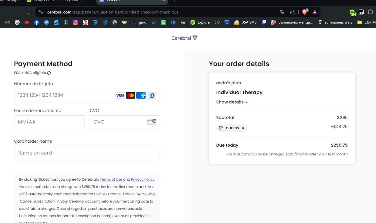The width and height of the screenshot is (376, 223).
Task: Click the Subtotal $295 value
Action: click(342, 118)
